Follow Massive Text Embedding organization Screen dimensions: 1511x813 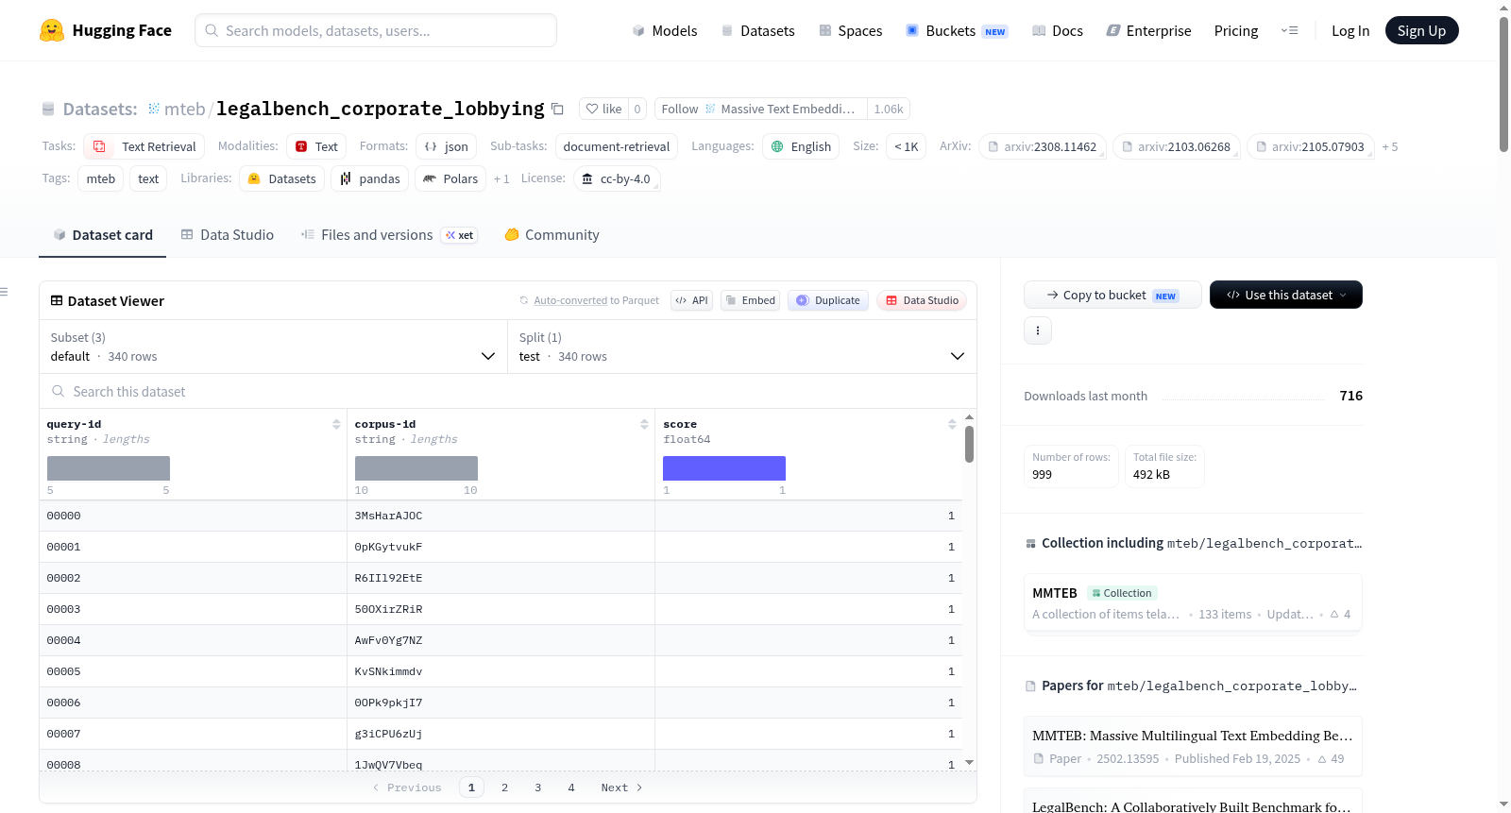point(760,109)
